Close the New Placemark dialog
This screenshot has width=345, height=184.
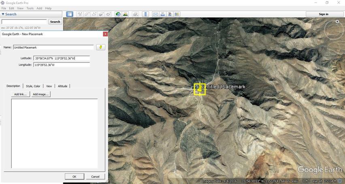click(x=105, y=34)
